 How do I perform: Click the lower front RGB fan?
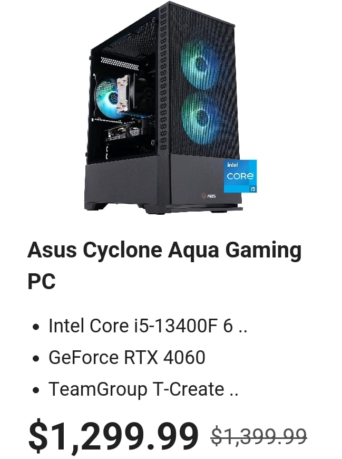point(201,117)
